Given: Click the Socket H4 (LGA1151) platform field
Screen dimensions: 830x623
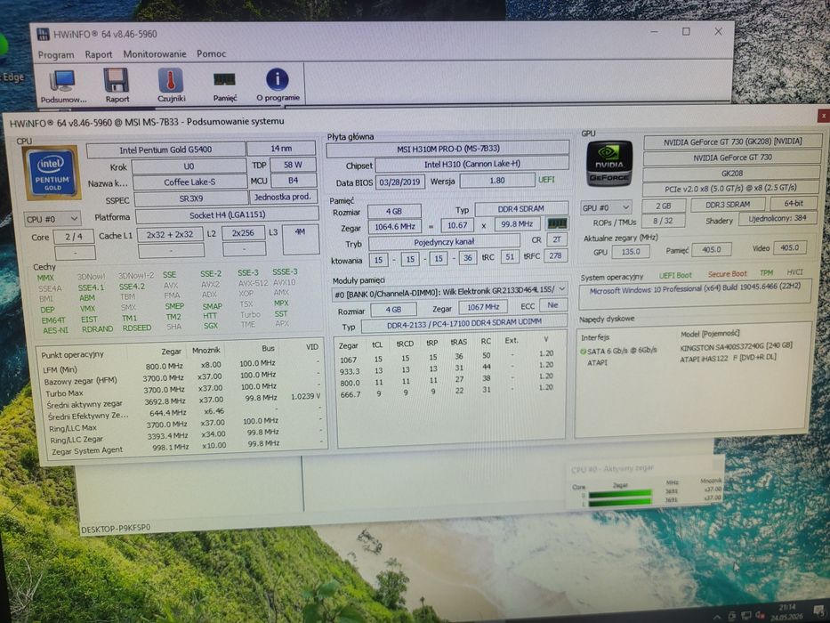Looking at the screenshot, I should tap(227, 215).
